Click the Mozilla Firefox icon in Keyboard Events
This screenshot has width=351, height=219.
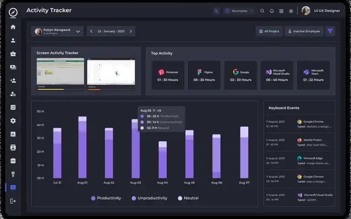(x=299, y=140)
